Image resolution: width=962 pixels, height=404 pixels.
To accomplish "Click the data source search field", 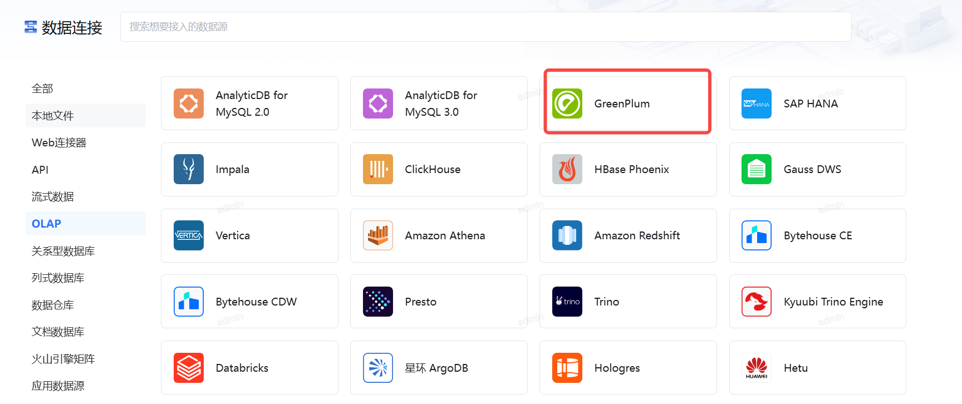I will 485,27.
